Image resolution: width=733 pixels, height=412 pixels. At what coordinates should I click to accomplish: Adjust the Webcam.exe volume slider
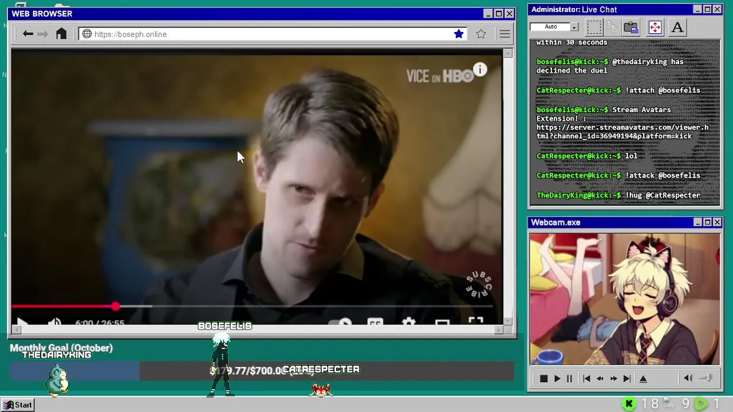coord(706,378)
